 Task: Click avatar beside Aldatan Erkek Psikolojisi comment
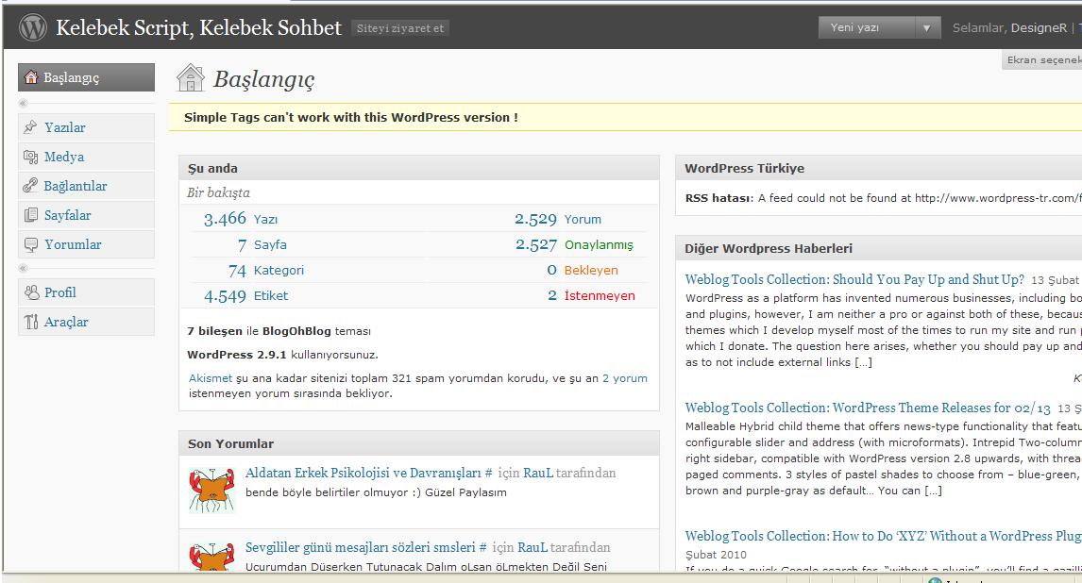pyautogui.click(x=211, y=490)
